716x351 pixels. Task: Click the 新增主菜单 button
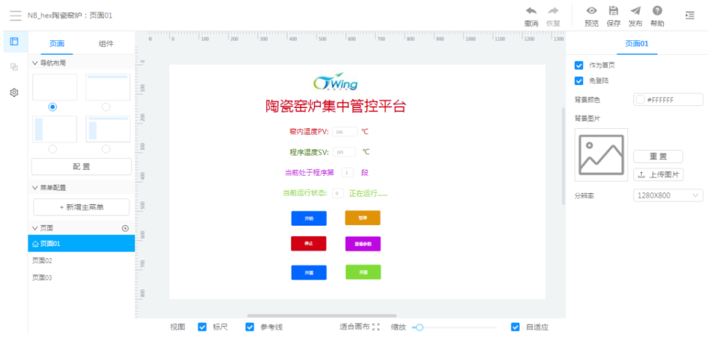click(81, 207)
